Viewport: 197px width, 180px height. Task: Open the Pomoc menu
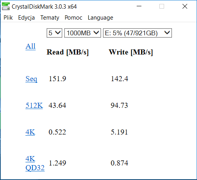73,18
